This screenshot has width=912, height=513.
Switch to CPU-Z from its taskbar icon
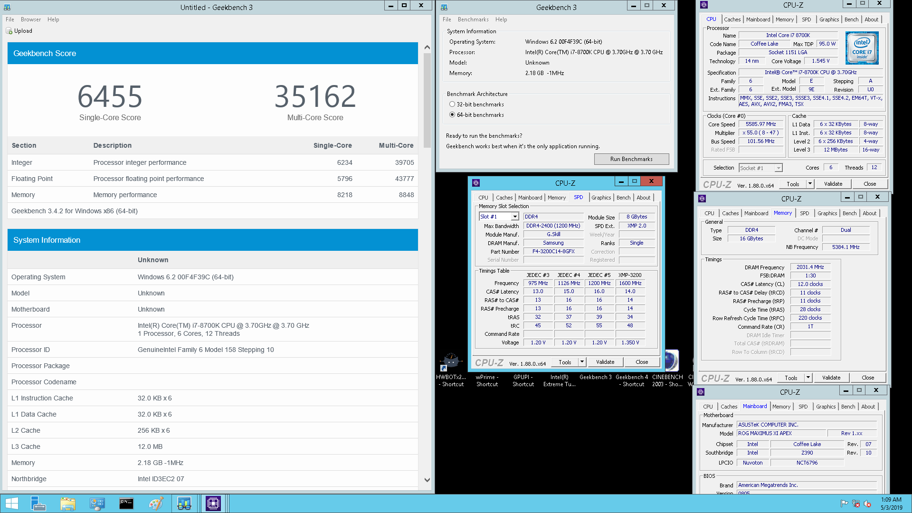[x=213, y=503]
